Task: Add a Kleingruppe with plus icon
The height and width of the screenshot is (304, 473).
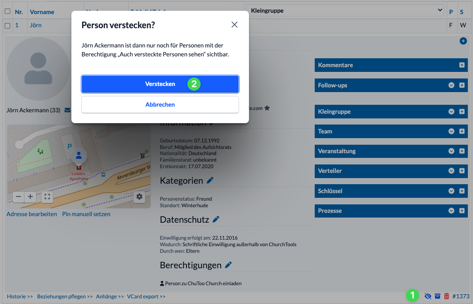Action: tap(462, 111)
